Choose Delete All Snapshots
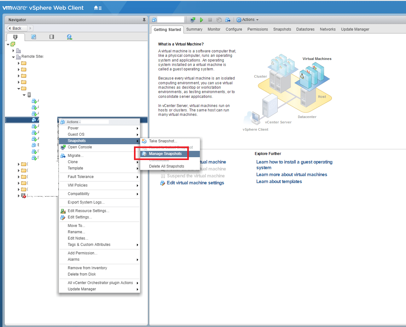Image resolution: width=406 pixels, height=327 pixels. (170, 166)
